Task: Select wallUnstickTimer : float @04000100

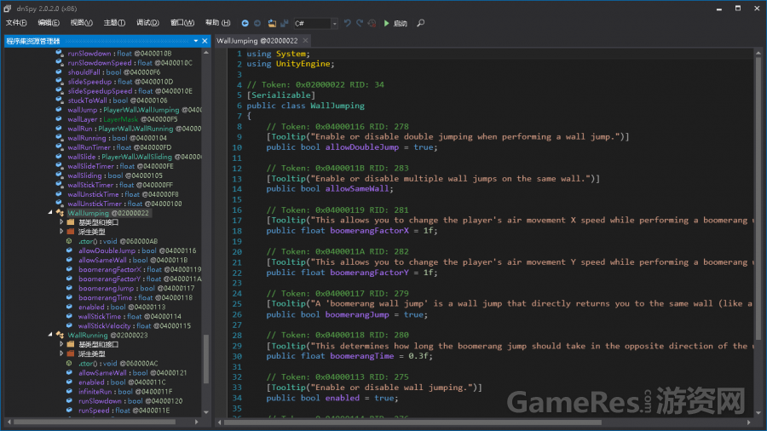Action: coord(124,204)
